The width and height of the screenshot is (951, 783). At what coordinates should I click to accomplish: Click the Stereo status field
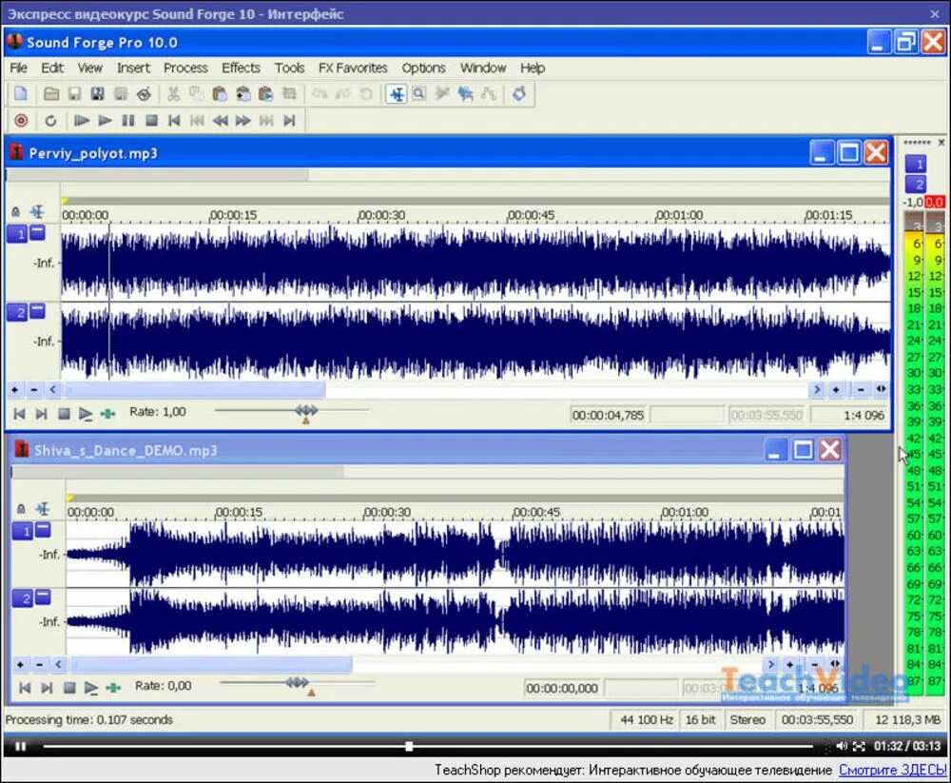tap(747, 720)
